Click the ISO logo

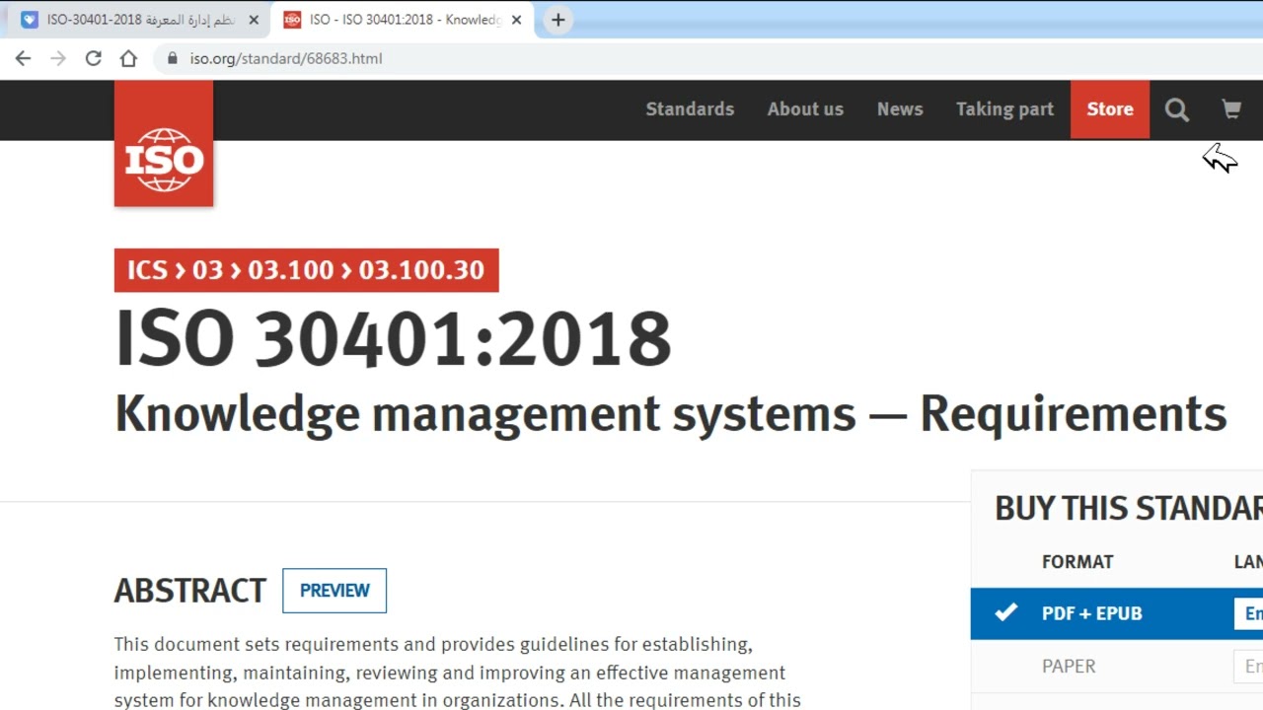[x=164, y=144]
